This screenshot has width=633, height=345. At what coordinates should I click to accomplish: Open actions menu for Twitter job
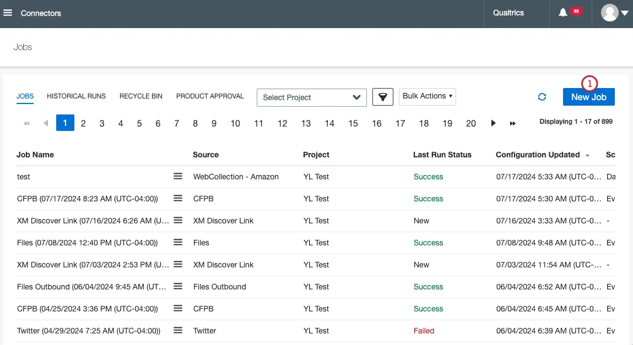click(178, 330)
